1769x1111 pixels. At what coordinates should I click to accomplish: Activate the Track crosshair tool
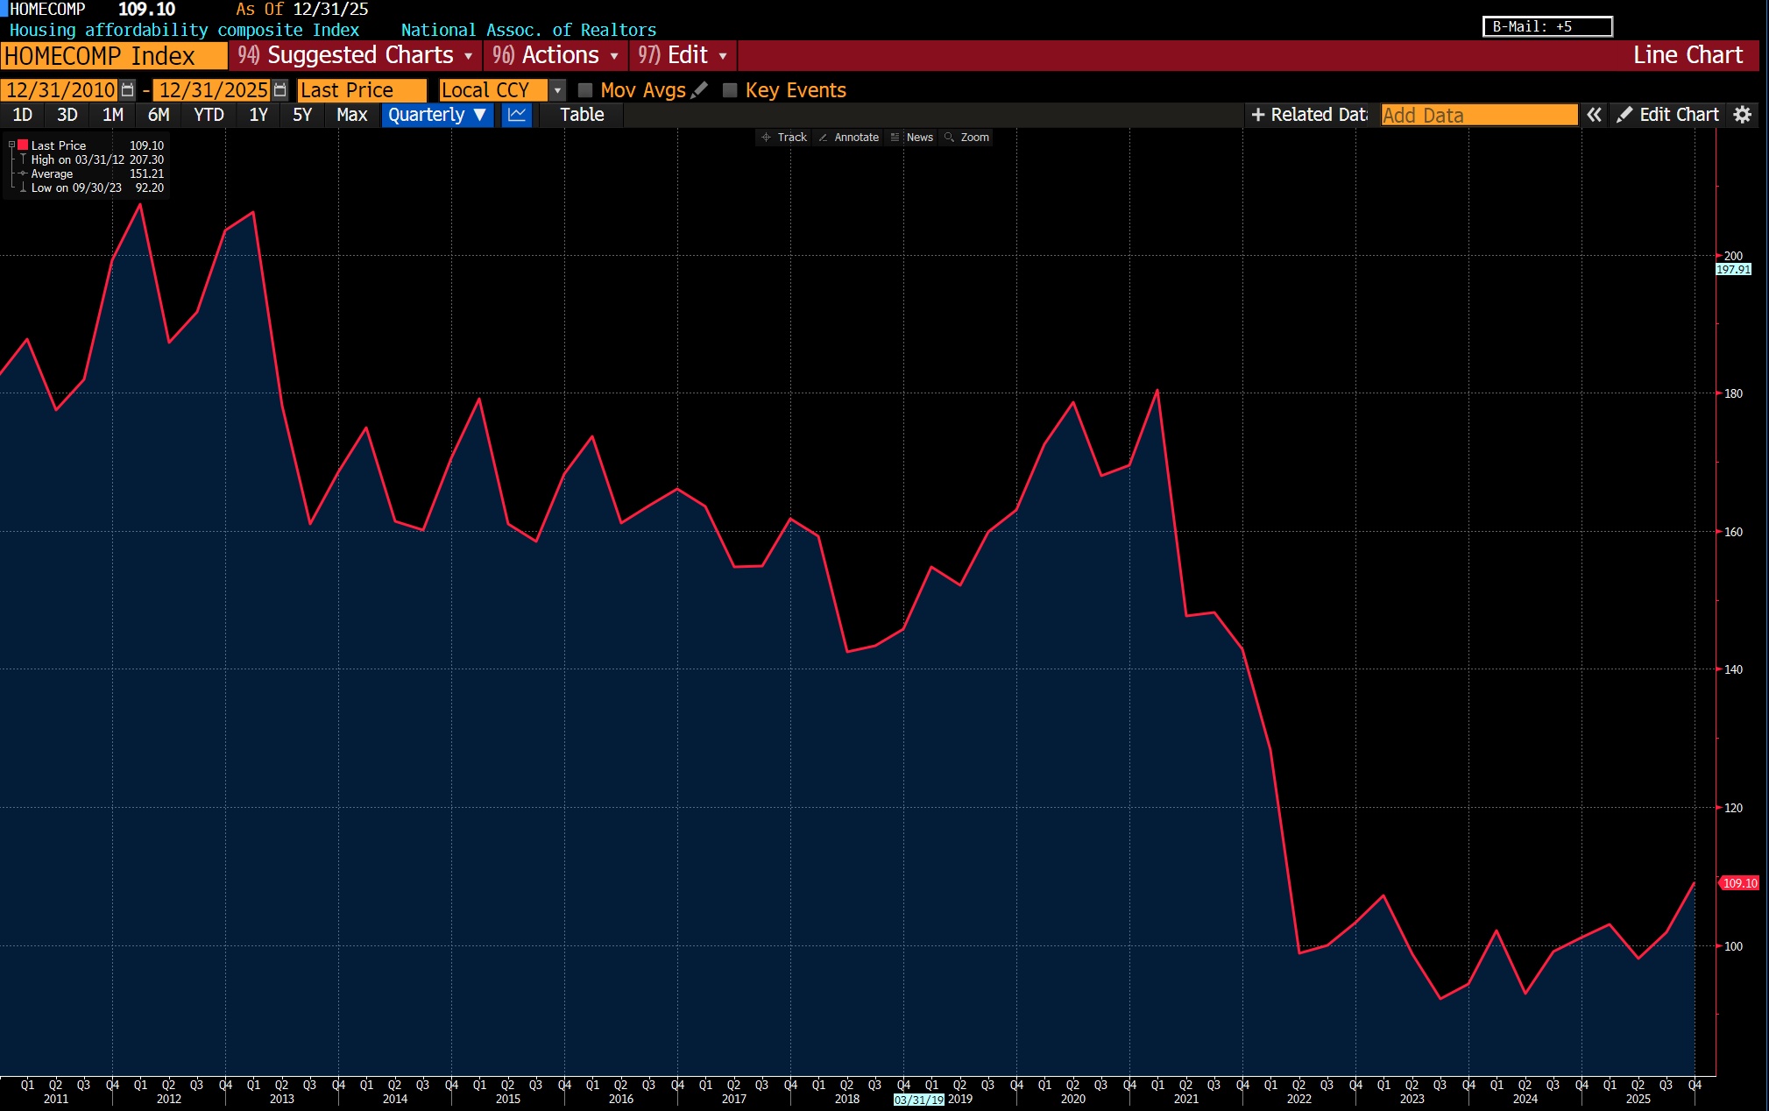click(x=784, y=138)
